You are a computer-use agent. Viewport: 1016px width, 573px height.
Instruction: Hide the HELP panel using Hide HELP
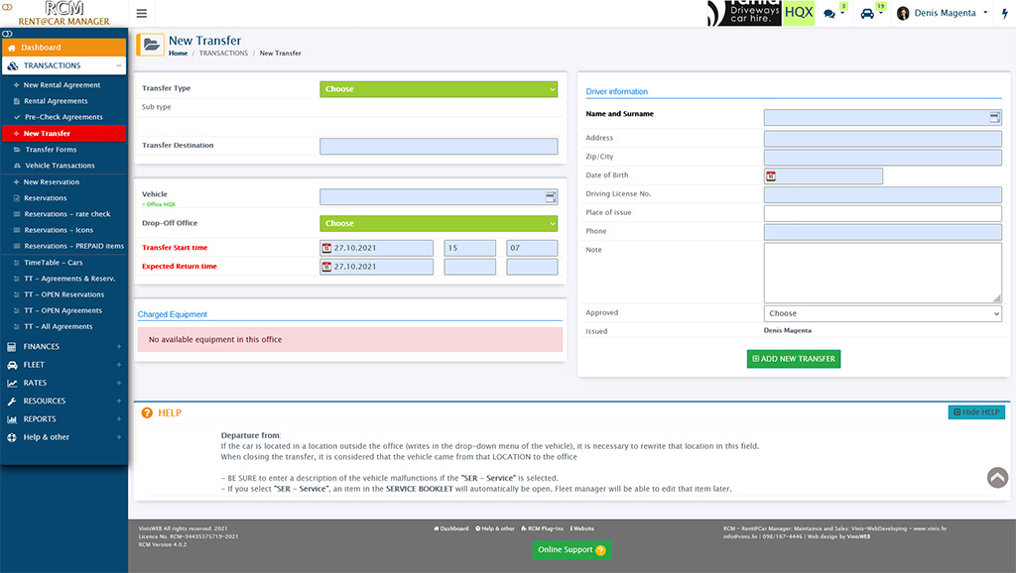[x=976, y=411]
